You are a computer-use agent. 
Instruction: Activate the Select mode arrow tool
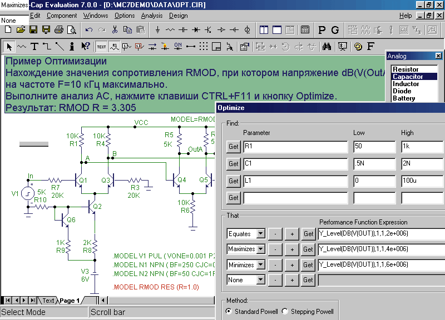(x=9, y=46)
